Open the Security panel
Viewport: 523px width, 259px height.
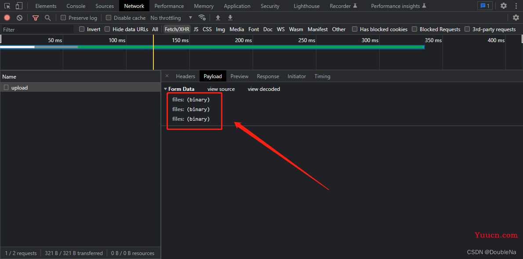270,6
